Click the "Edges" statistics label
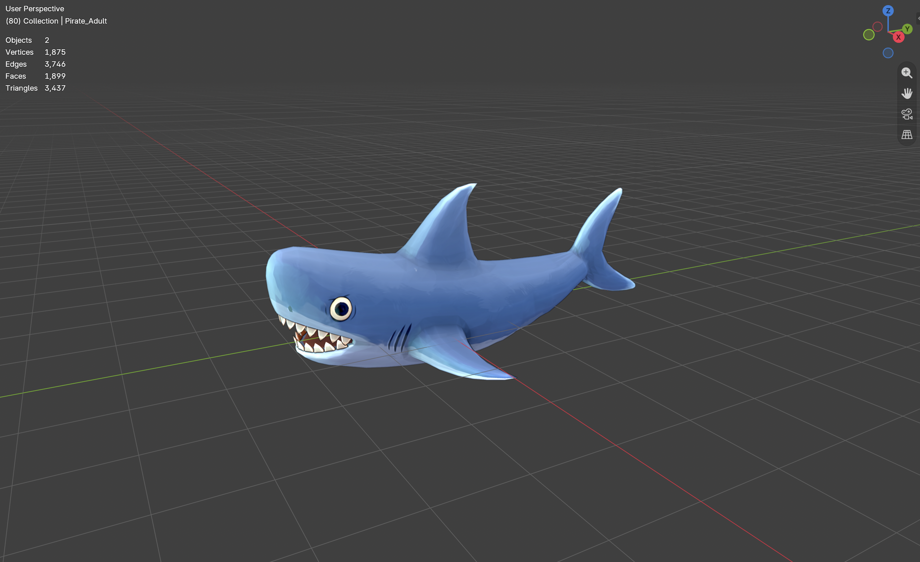920x562 pixels. pyautogui.click(x=16, y=64)
